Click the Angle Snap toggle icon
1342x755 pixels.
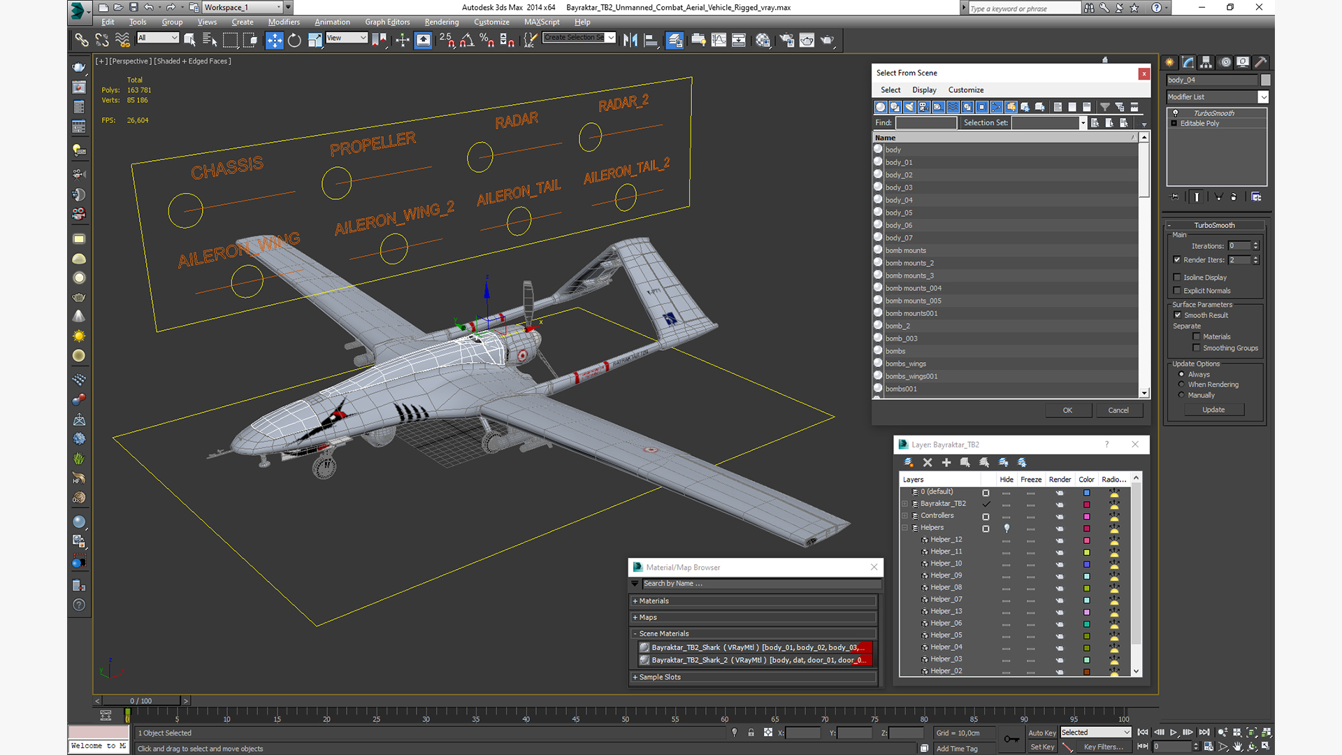point(467,40)
